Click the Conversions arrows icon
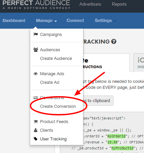Viewport: 144px width, 153px height. (x=35, y=98)
